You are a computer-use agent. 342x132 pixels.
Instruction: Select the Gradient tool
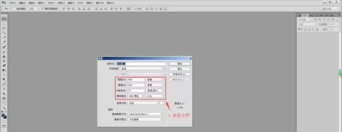(4, 70)
